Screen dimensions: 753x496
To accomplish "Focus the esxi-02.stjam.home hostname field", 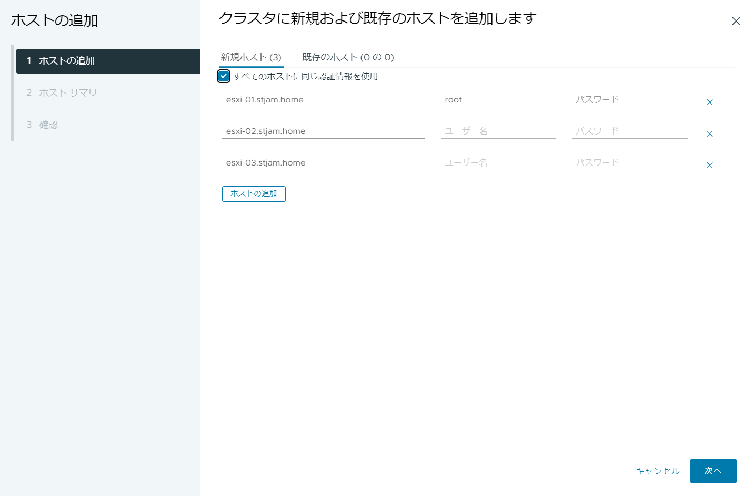I will (323, 131).
